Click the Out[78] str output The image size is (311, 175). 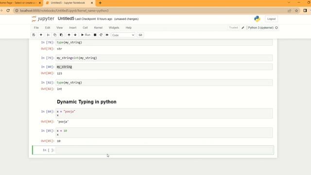[x=59, y=49]
